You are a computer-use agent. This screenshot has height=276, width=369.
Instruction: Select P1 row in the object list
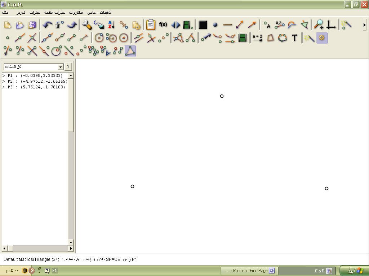[35, 75]
